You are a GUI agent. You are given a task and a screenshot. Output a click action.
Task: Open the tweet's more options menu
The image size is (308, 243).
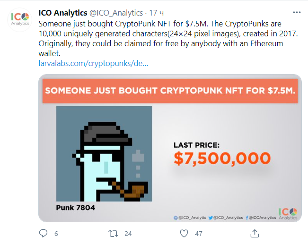[296, 13]
